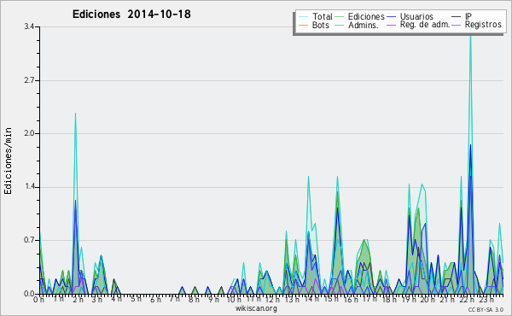Click the wikiscan.org caption

click(x=256, y=308)
